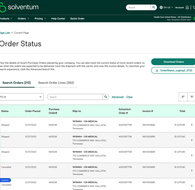Click the Invoice # column header

coord(148,111)
